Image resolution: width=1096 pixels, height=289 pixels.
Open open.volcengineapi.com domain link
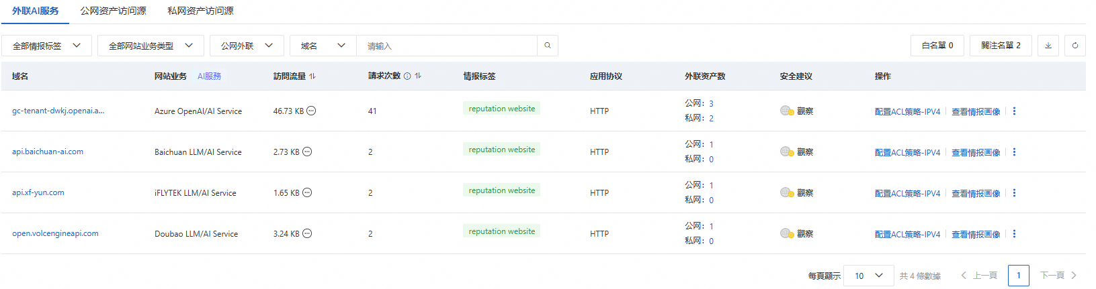point(55,233)
